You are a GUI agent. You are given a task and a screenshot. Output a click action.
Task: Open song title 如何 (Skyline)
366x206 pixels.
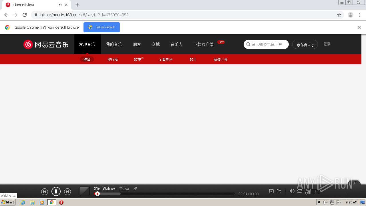104,189
